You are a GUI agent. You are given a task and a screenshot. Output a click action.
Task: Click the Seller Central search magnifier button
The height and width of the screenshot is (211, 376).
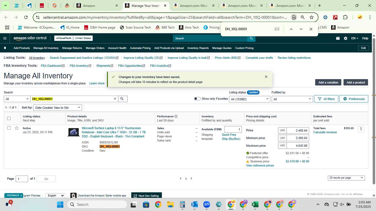click(251, 38)
